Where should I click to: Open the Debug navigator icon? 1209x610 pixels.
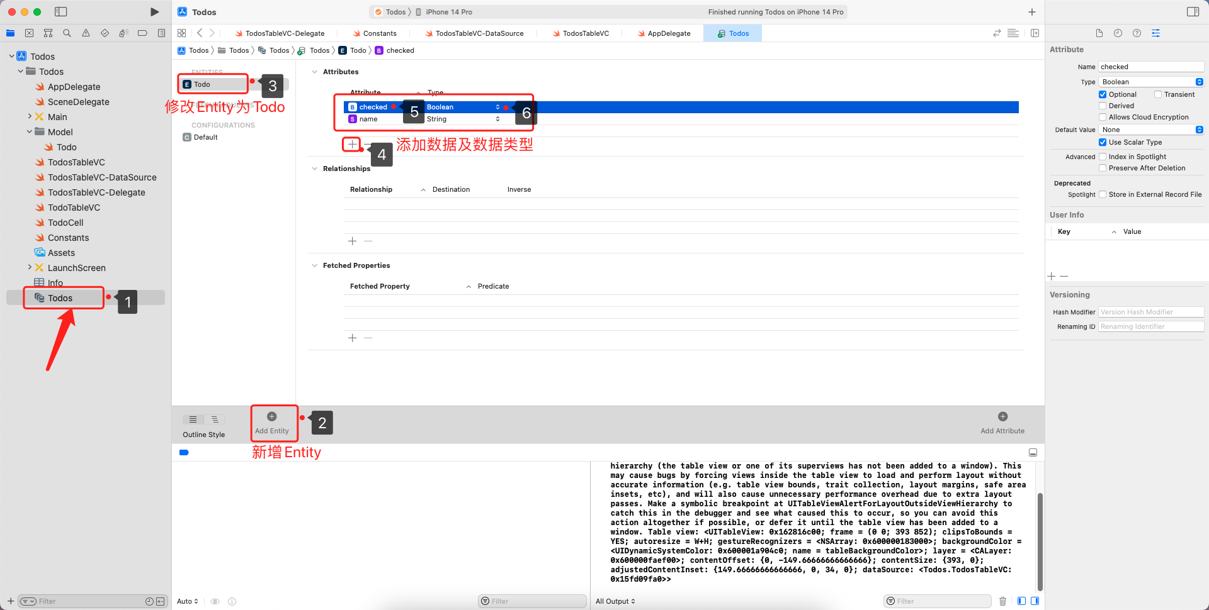click(x=123, y=33)
